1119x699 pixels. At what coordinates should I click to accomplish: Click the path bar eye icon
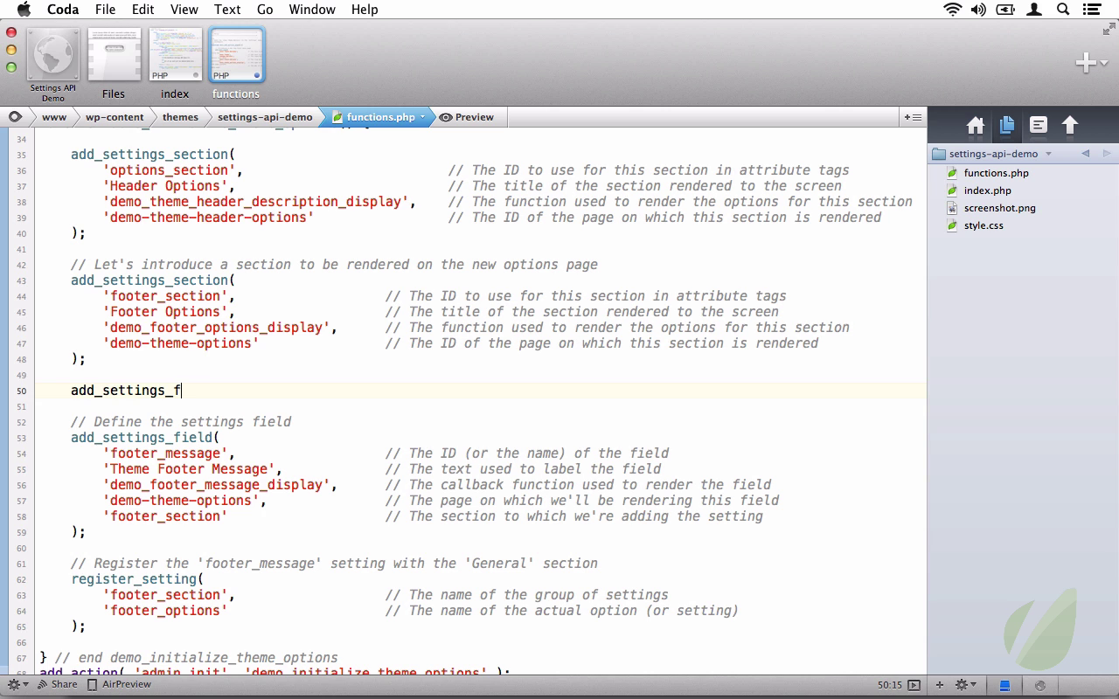[x=15, y=117]
